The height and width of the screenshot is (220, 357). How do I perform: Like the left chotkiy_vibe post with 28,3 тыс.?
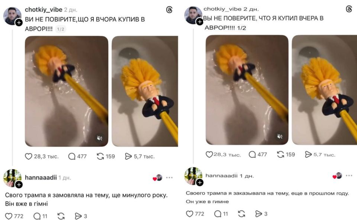coord(29,157)
